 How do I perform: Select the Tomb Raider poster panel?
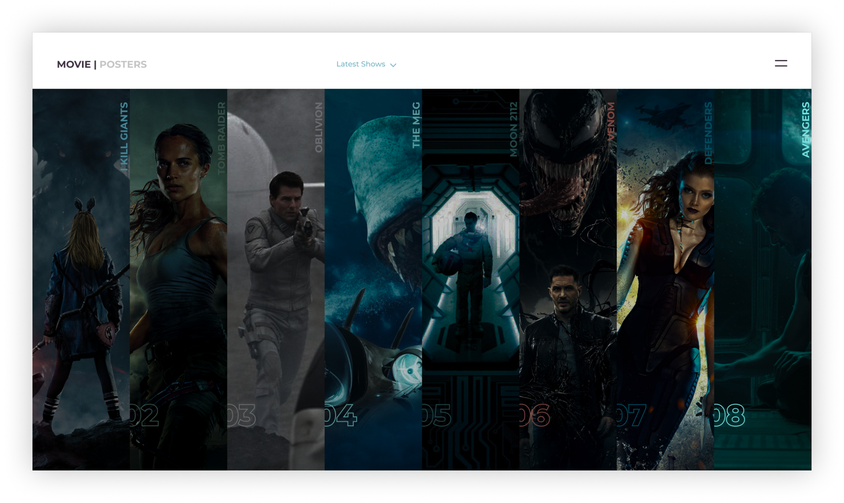(x=179, y=279)
